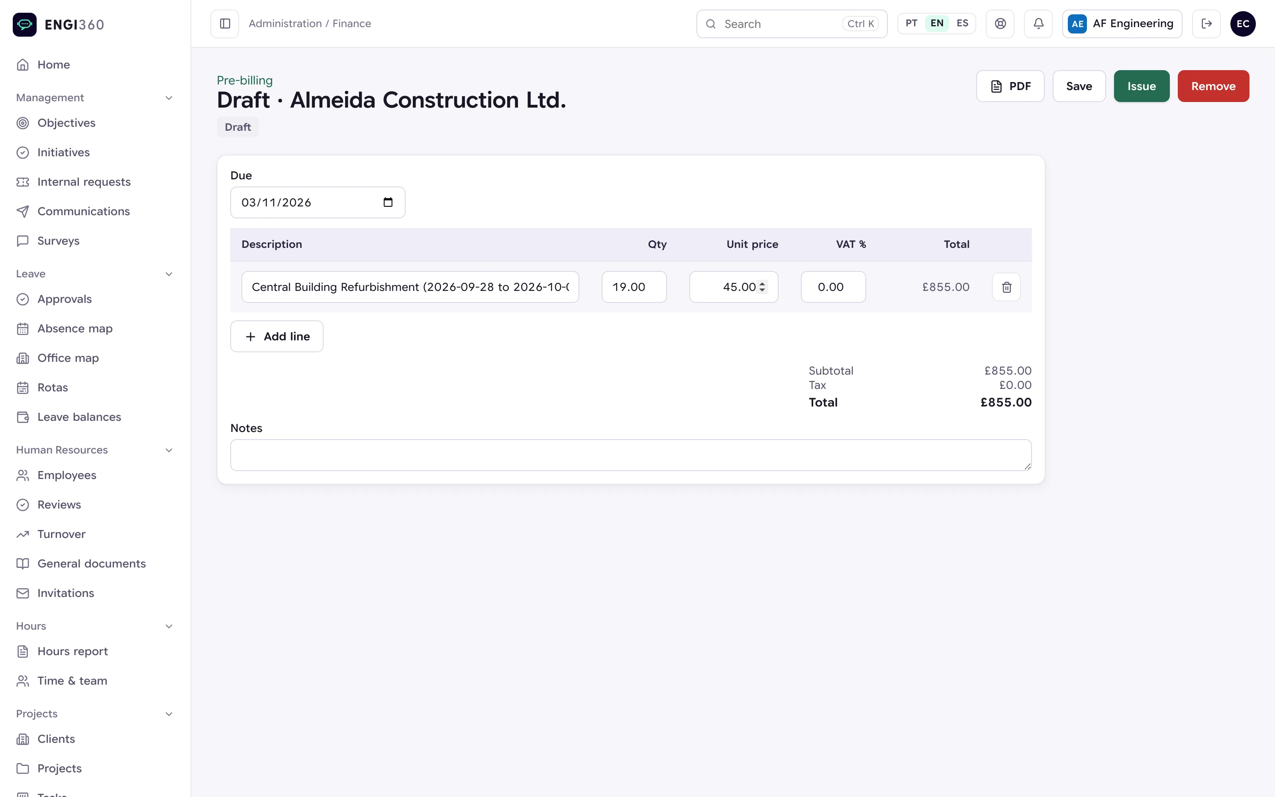Image resolution: width=1275 pixels, height=797 pixels.
Task: Open notifications bell
Action: pos(1038,24)
